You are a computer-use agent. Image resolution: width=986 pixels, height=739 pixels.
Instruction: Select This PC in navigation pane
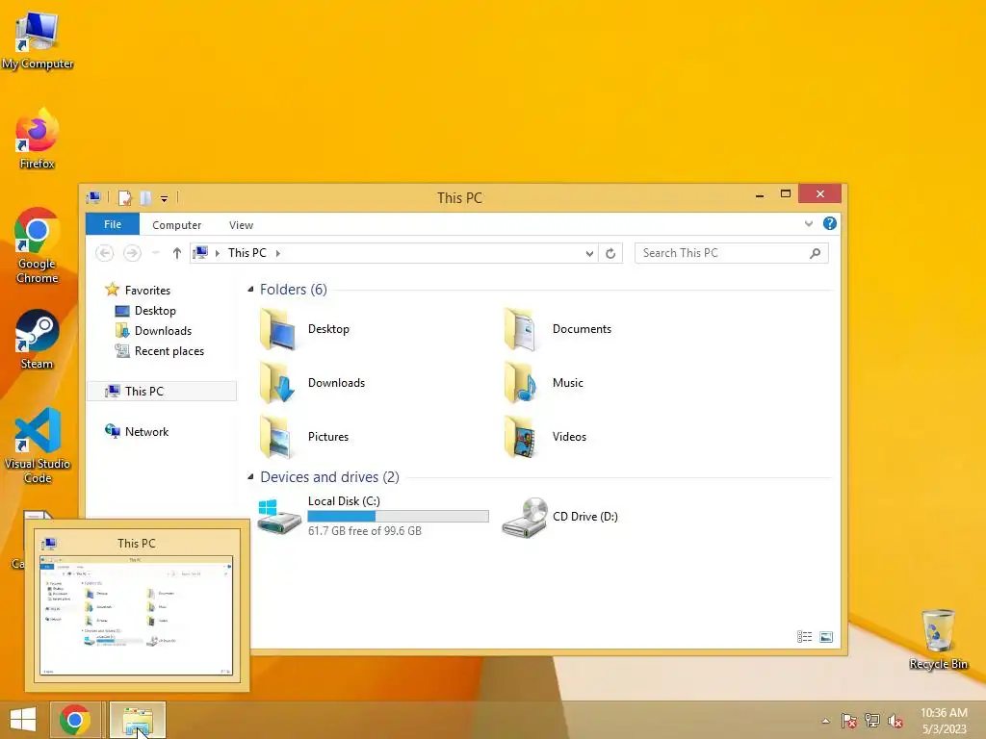point(162,391)
